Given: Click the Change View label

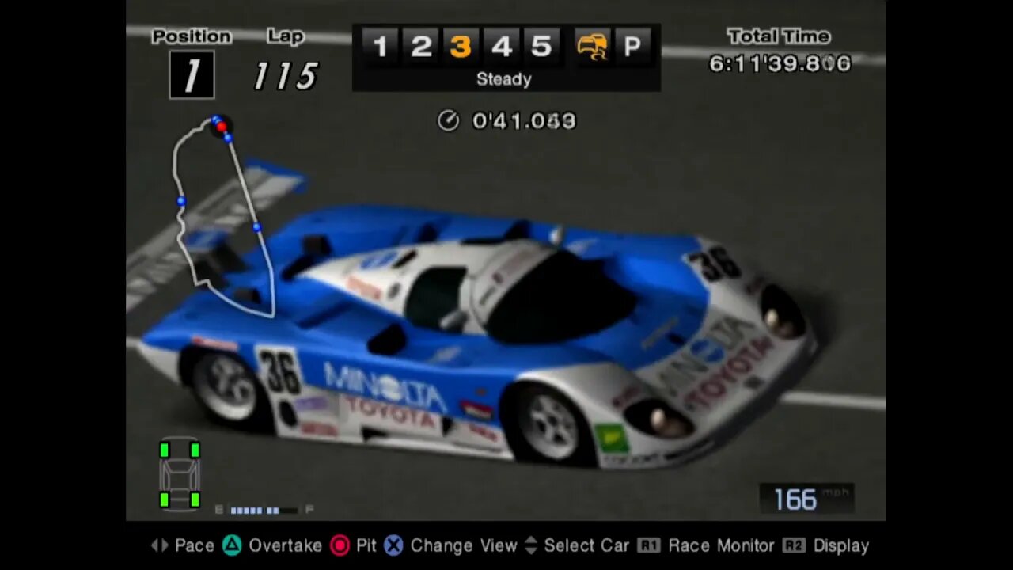Looking at the screenshot, I should click(464, 545).
